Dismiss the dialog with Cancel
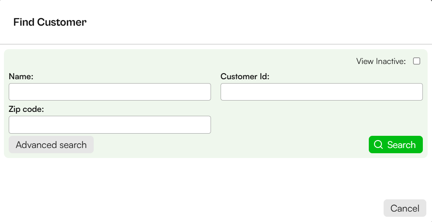This screenshot has width=432, height=222. [405, 208]
